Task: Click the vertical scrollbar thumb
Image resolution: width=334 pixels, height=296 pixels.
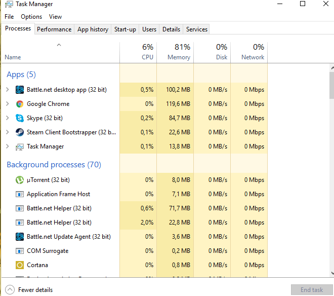Action: click(x=332, y=85)
